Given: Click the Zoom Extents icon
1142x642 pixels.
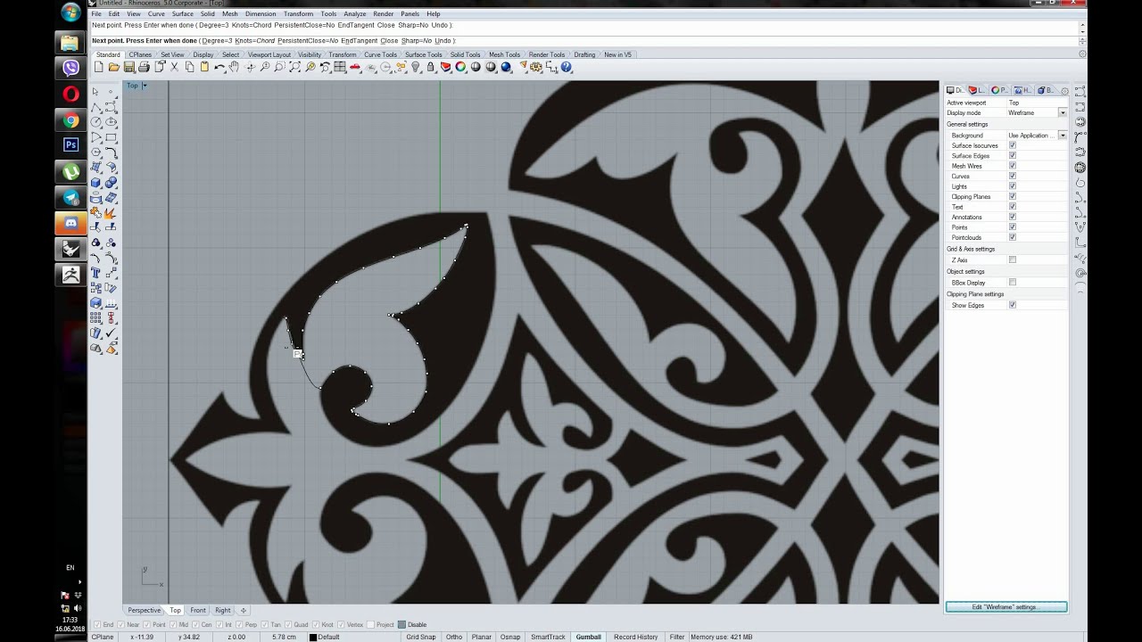Looking at the screenshot, I should tap(294, 67).
